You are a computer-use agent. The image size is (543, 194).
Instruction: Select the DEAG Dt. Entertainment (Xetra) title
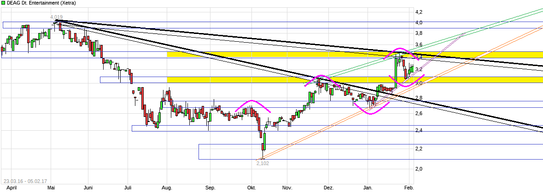click(x=41, y=3)
